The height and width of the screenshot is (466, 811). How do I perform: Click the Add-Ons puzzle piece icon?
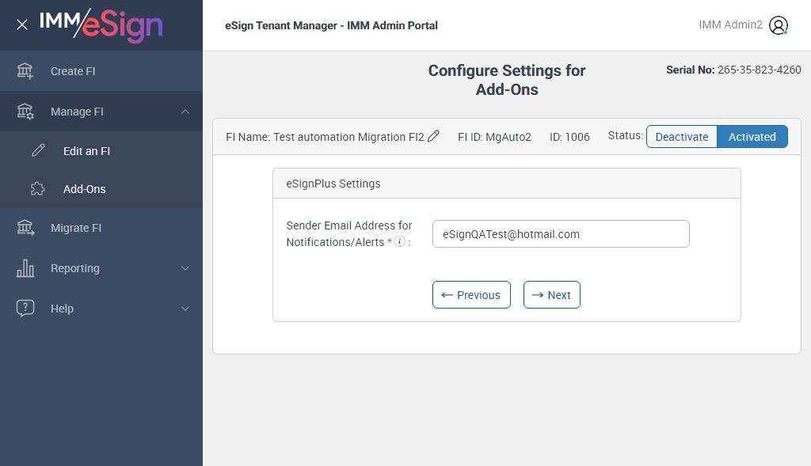[38, 189]
